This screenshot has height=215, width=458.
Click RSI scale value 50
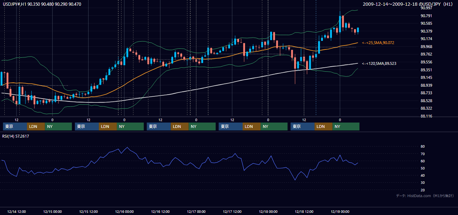pos(423,168)
